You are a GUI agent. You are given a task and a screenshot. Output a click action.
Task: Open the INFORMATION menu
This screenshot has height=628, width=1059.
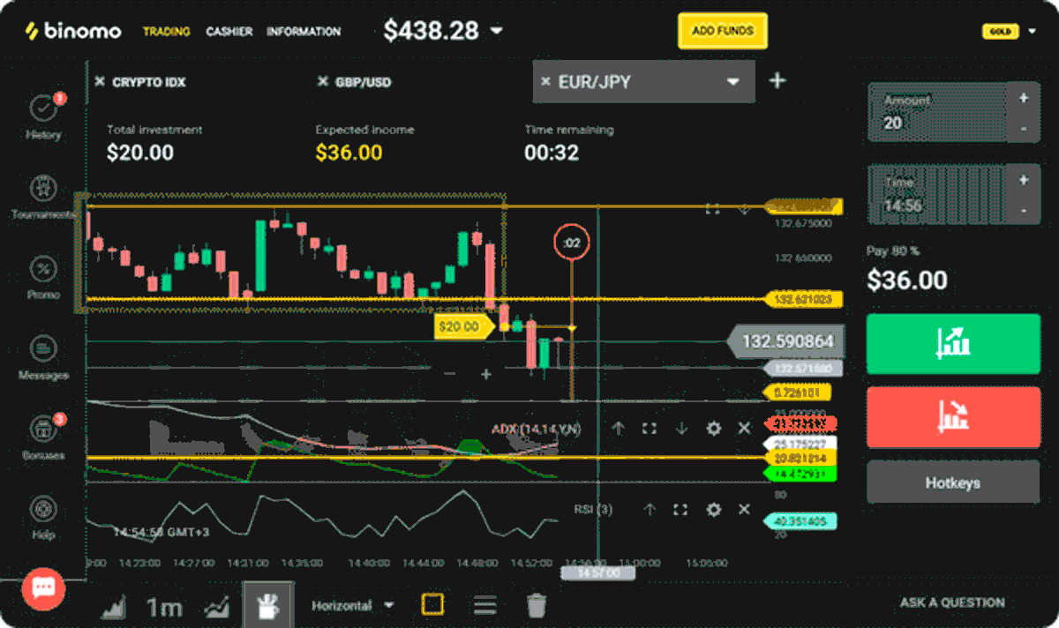[304, 31]
